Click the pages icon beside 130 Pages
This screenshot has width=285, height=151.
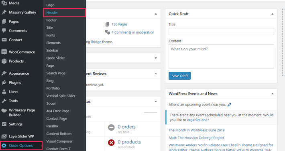pos(108,24)
